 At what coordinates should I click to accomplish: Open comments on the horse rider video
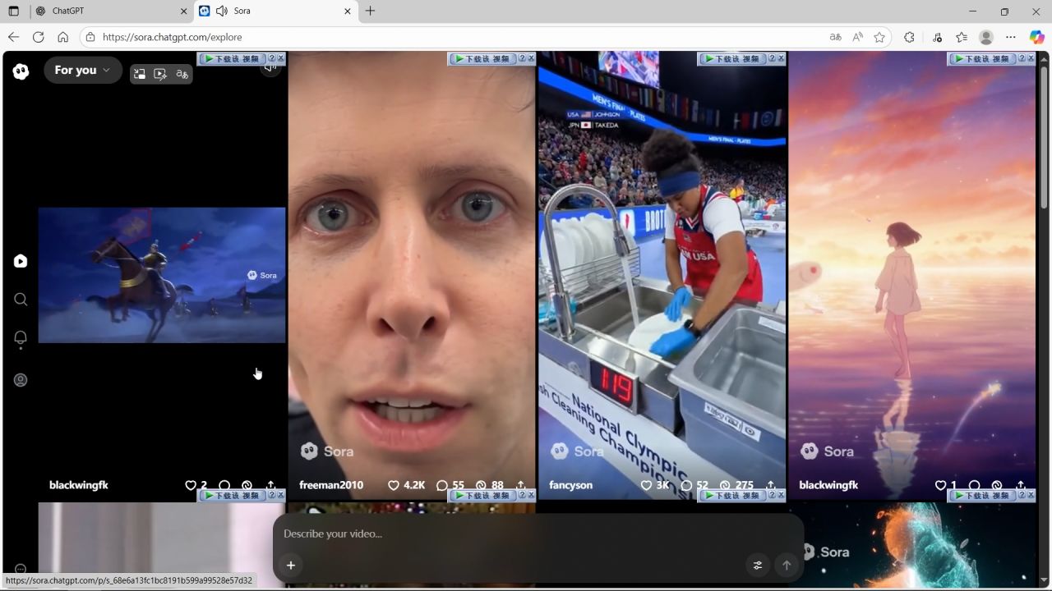pyautogui.click(x=224, y=485)
